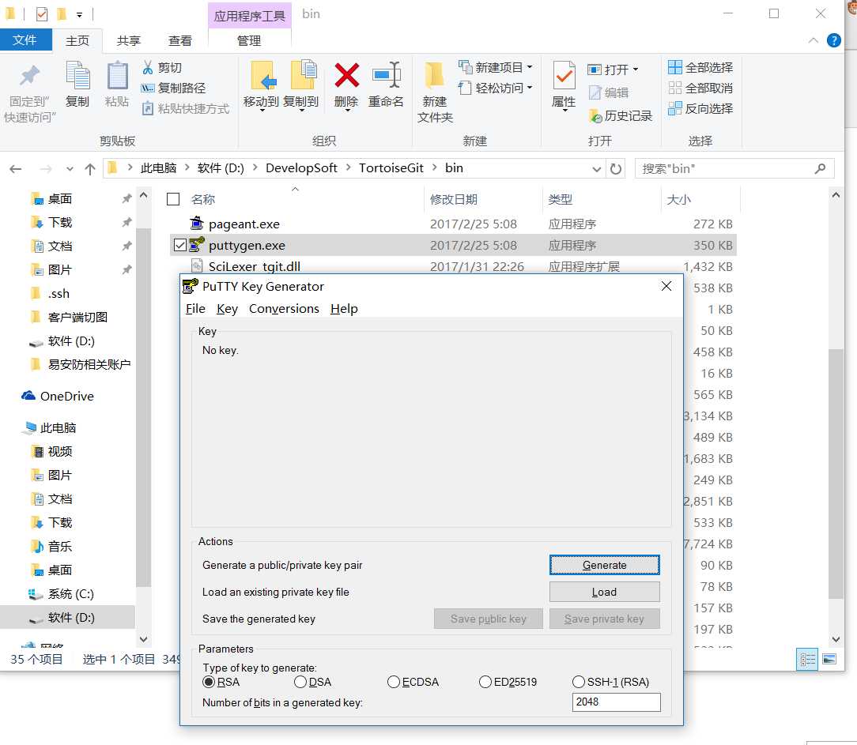This screenshot has height=745, width=857.
Task: Click the Load button
Action: pyautogui.click(x=605, y=592)
